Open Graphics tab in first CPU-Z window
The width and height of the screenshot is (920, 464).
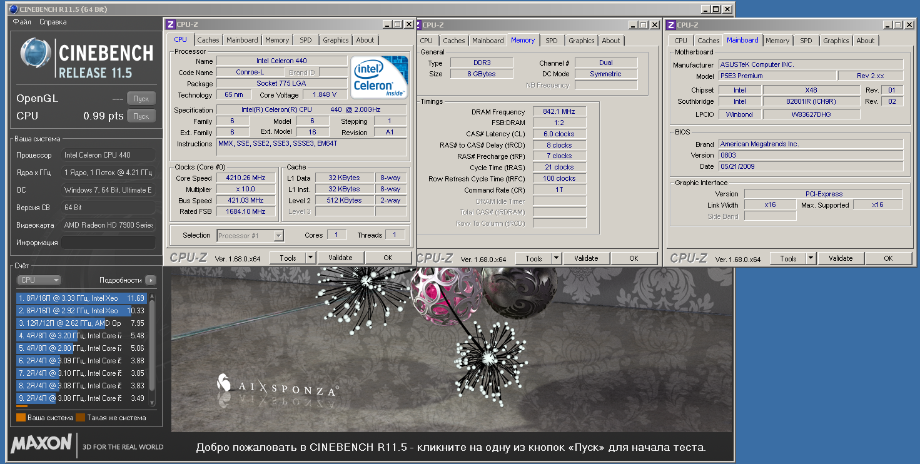click(336, 40)
